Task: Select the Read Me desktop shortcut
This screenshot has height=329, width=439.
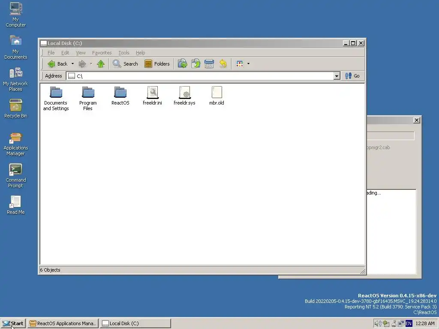Action: click(x=16, y=205)
